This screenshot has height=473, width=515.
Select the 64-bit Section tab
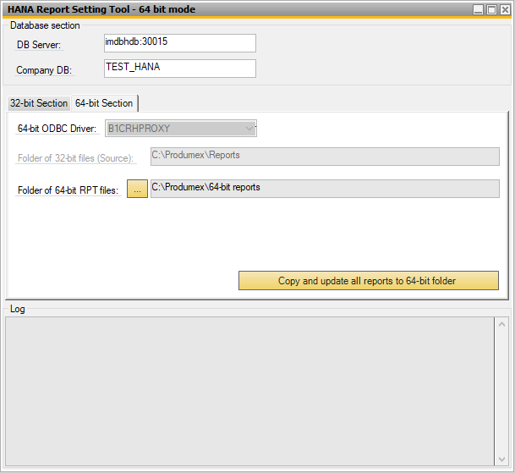pyautogui.click(x=104, y=103)
